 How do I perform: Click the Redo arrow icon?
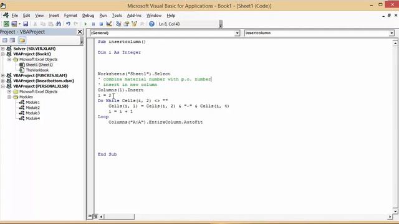click(x=76, y=24)
